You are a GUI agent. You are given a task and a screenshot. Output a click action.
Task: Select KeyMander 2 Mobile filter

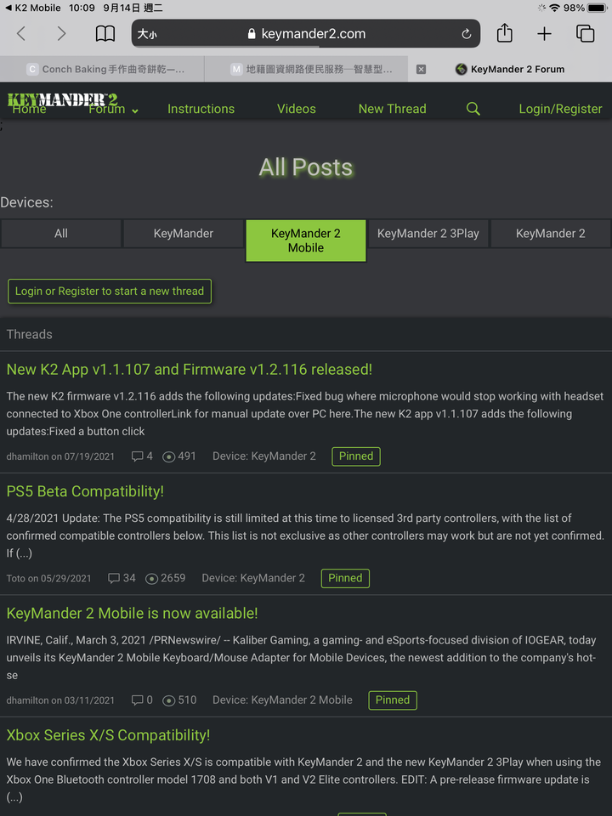tap(306, 241)
